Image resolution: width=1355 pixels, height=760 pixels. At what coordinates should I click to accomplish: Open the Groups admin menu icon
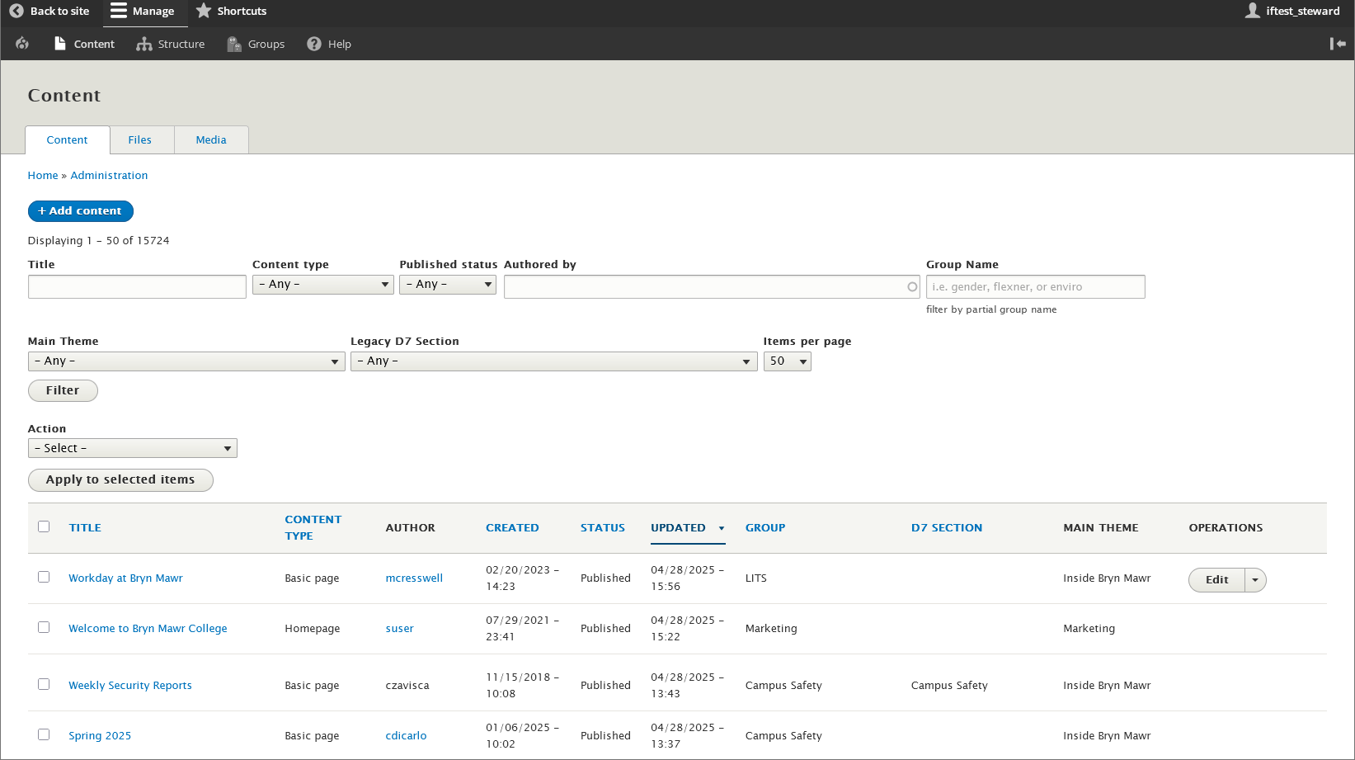pyautogui.click(x=234, y=45)
